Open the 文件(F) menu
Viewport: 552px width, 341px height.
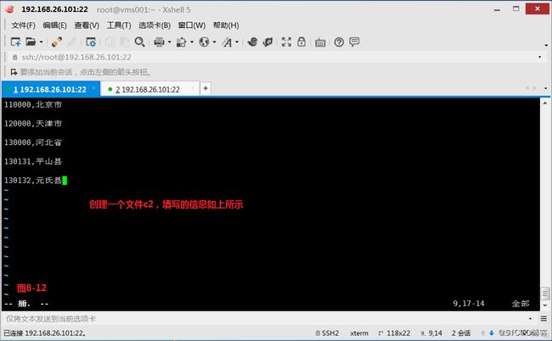[23, 25]
